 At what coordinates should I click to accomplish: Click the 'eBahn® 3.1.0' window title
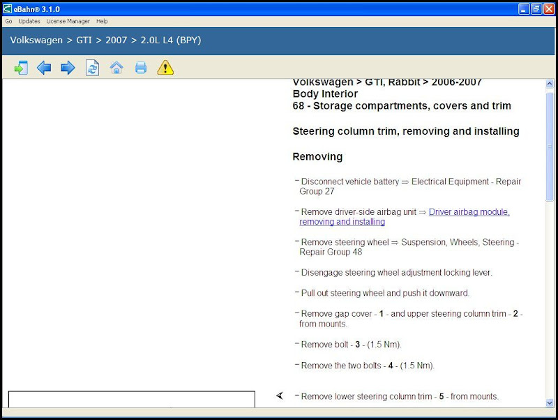[x=37, y=9]
